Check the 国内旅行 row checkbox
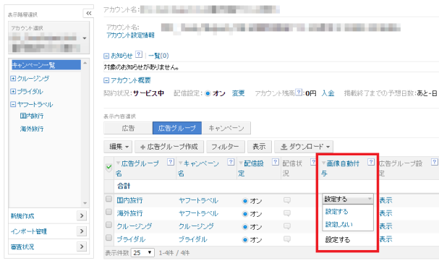 tap(108, 199)
